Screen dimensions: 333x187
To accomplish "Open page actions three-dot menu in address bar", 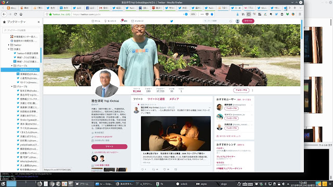I will point(202,14).
